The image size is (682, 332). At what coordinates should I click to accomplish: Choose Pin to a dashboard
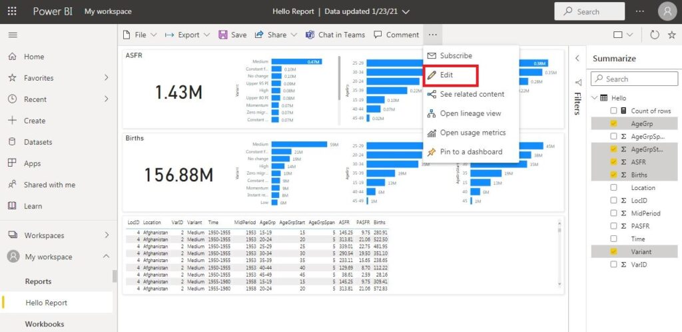(x=471, y=152)
